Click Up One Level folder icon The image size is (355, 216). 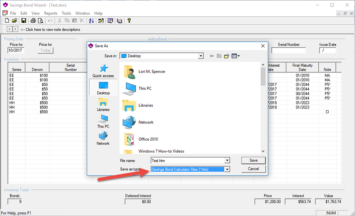(219, 56)
